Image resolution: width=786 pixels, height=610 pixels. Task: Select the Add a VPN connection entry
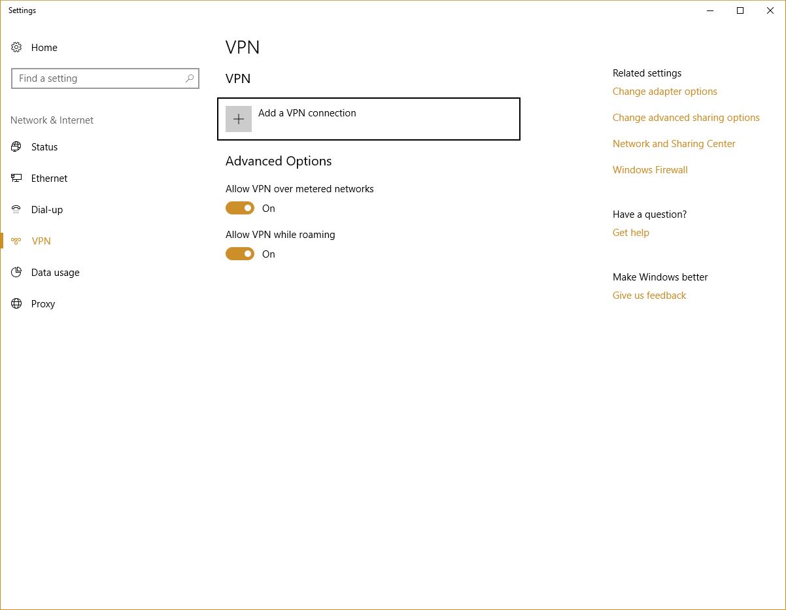[368, 118]
